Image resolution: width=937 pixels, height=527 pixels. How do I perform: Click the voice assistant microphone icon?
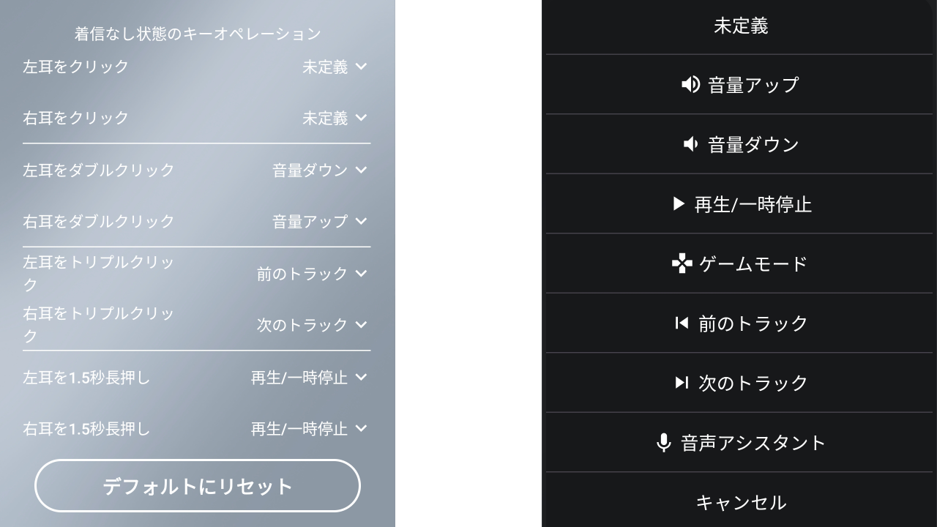coord(663,443)
